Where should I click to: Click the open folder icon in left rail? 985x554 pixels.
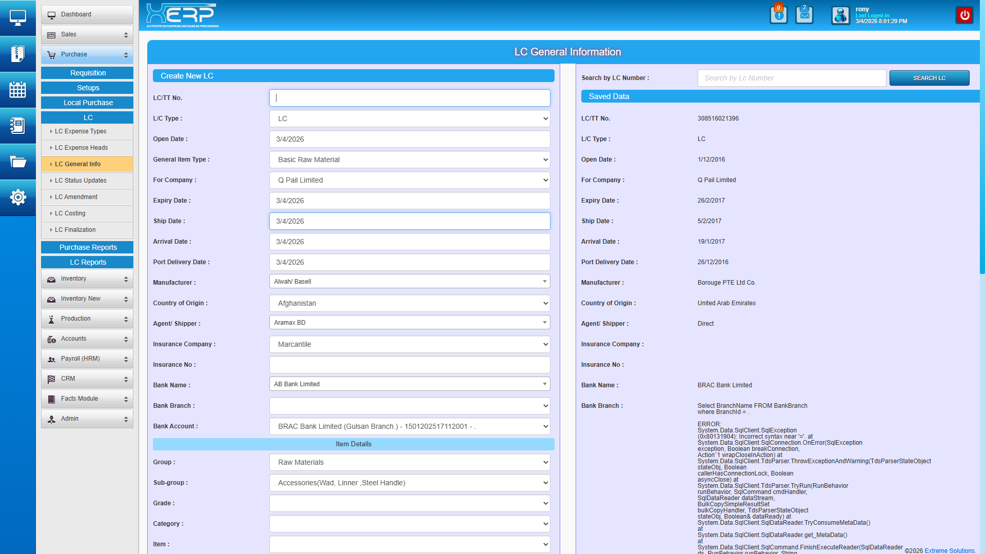(17, 162)
